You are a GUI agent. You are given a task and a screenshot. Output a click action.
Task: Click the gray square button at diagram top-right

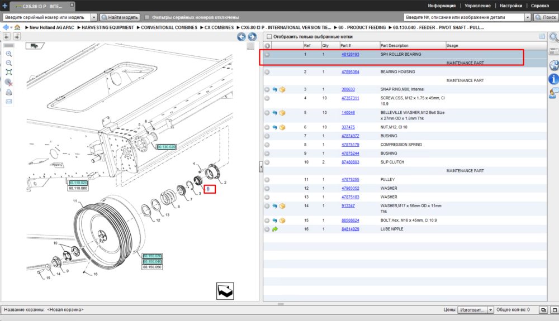250,46
